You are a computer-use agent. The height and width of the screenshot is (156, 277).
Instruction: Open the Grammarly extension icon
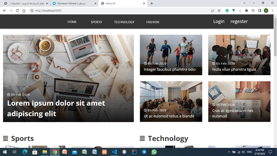point(227,11)
